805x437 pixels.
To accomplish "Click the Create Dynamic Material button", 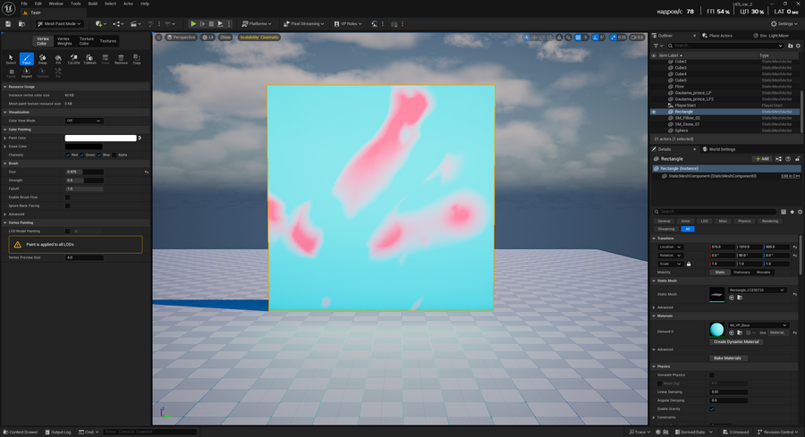I will click(x=736, y=341).
